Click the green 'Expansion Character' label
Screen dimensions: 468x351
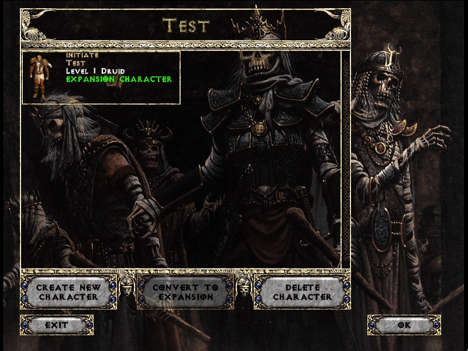pyautogui.click(x=119, y=79)
